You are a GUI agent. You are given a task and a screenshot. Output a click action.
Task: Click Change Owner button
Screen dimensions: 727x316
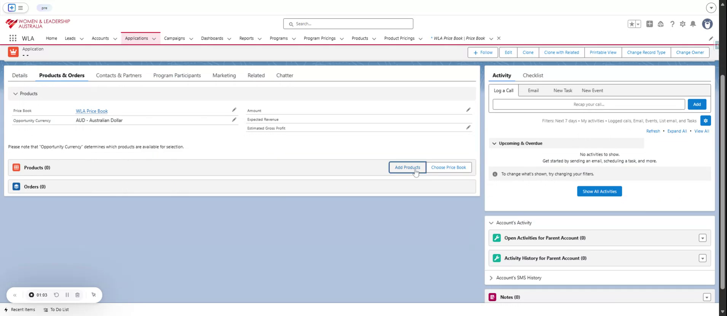[690, 52]
